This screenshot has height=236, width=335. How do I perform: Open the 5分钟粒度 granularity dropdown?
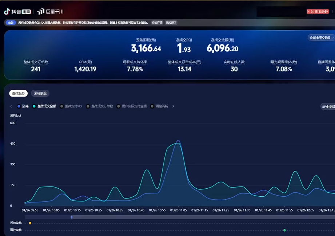click(328, 107)
